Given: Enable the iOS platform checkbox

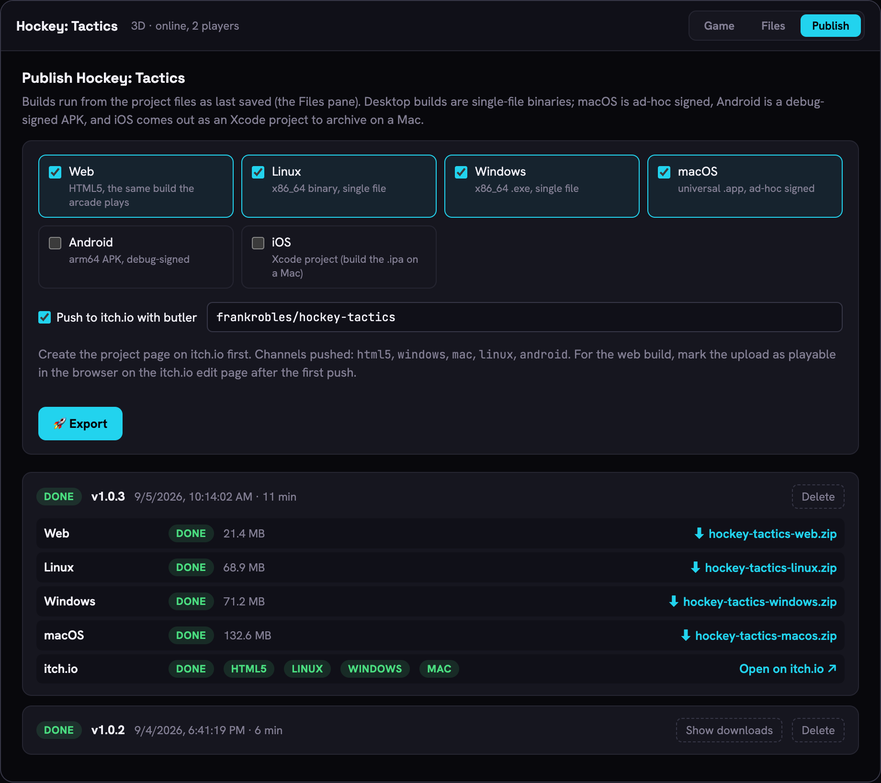Looking at the screenshot, I should click(x=258, y=243).
